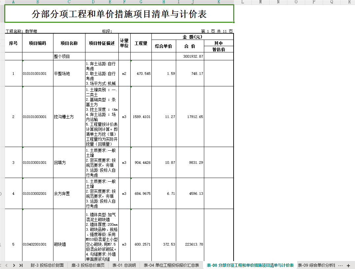Click the 金额(元) header cell

click(x=192, y=37)
